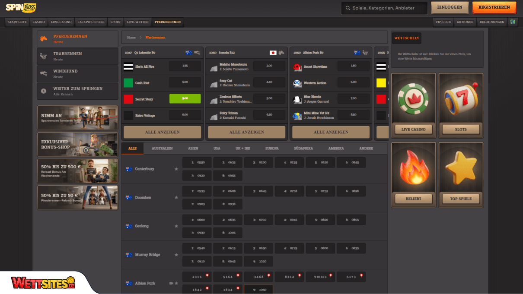Click the Japan flag on Sonoda R12 card

(273, 53)
